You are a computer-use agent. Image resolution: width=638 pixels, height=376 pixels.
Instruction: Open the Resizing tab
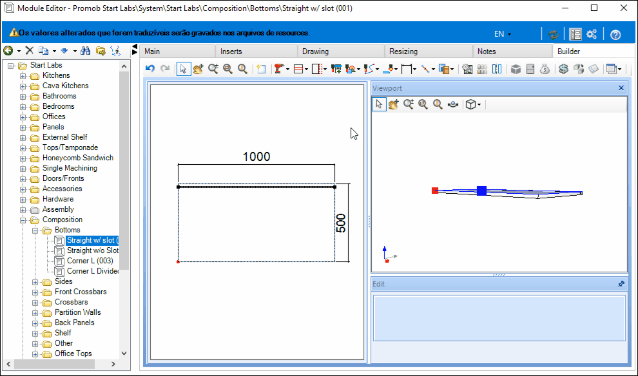tap(429, 52)
